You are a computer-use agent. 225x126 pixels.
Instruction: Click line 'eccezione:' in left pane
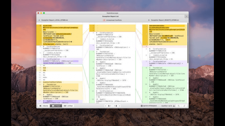(x=48, y=26)
